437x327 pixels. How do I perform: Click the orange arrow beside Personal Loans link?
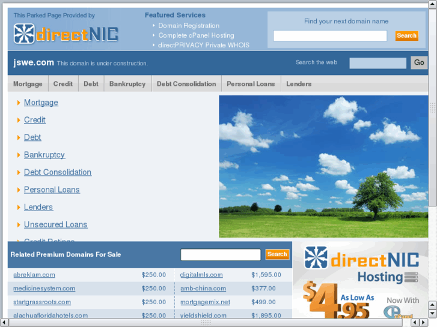pyautogui.click(x=19, y=190)
